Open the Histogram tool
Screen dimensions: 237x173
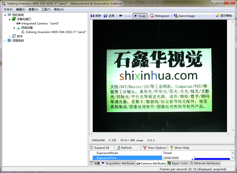coord(160,16)
